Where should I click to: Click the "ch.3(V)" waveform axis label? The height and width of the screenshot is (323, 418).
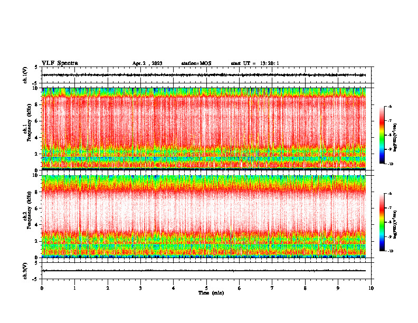click(x=25, y=271)
